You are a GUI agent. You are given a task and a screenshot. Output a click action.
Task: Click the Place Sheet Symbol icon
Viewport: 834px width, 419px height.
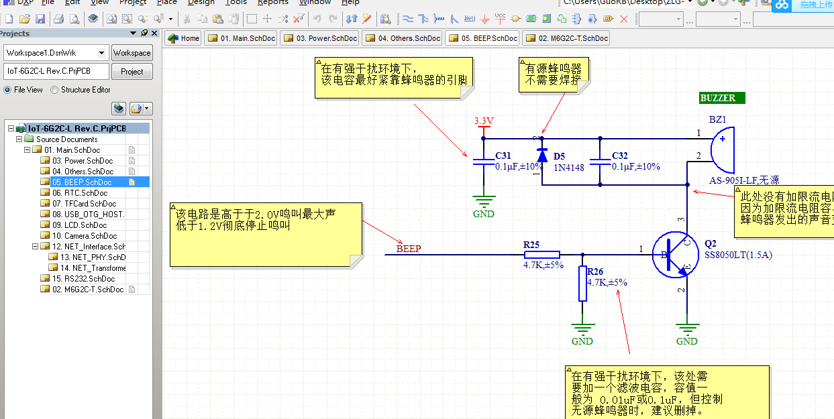pos(531,19)
